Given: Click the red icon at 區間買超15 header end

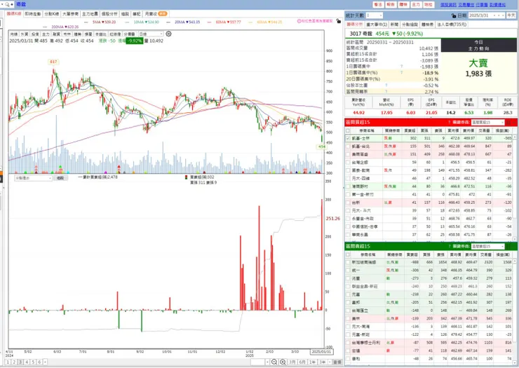Looking at the screenshot, I should click(509, 122).
